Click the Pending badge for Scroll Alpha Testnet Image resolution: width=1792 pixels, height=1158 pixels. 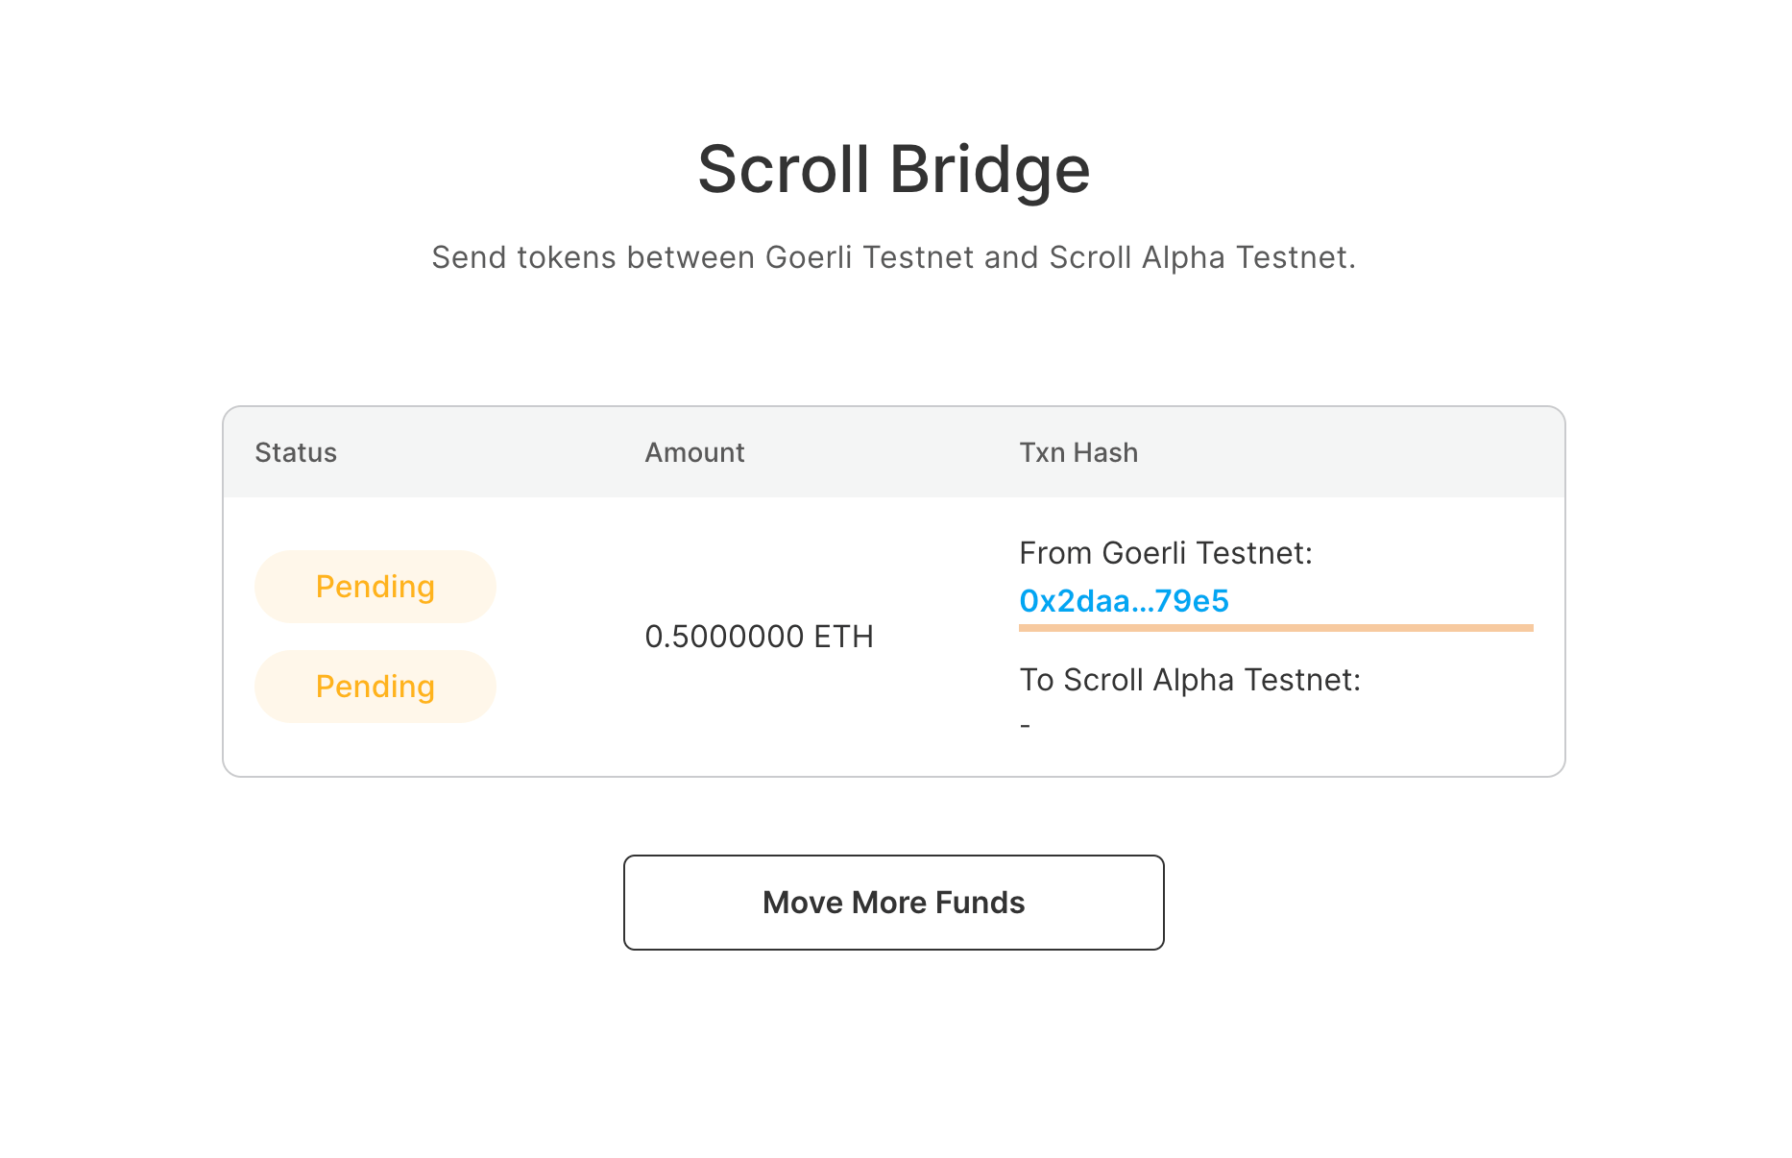point(375,687)
